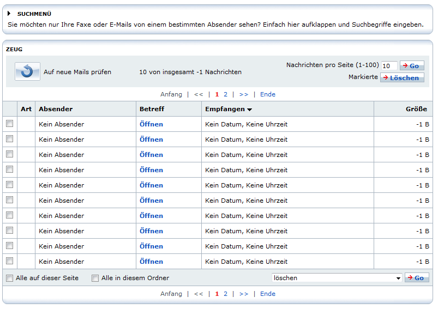Open the sixth message via Öffnen link
Image resolution: width=438 pixels, height=309 pixels.
coord(151,201)
